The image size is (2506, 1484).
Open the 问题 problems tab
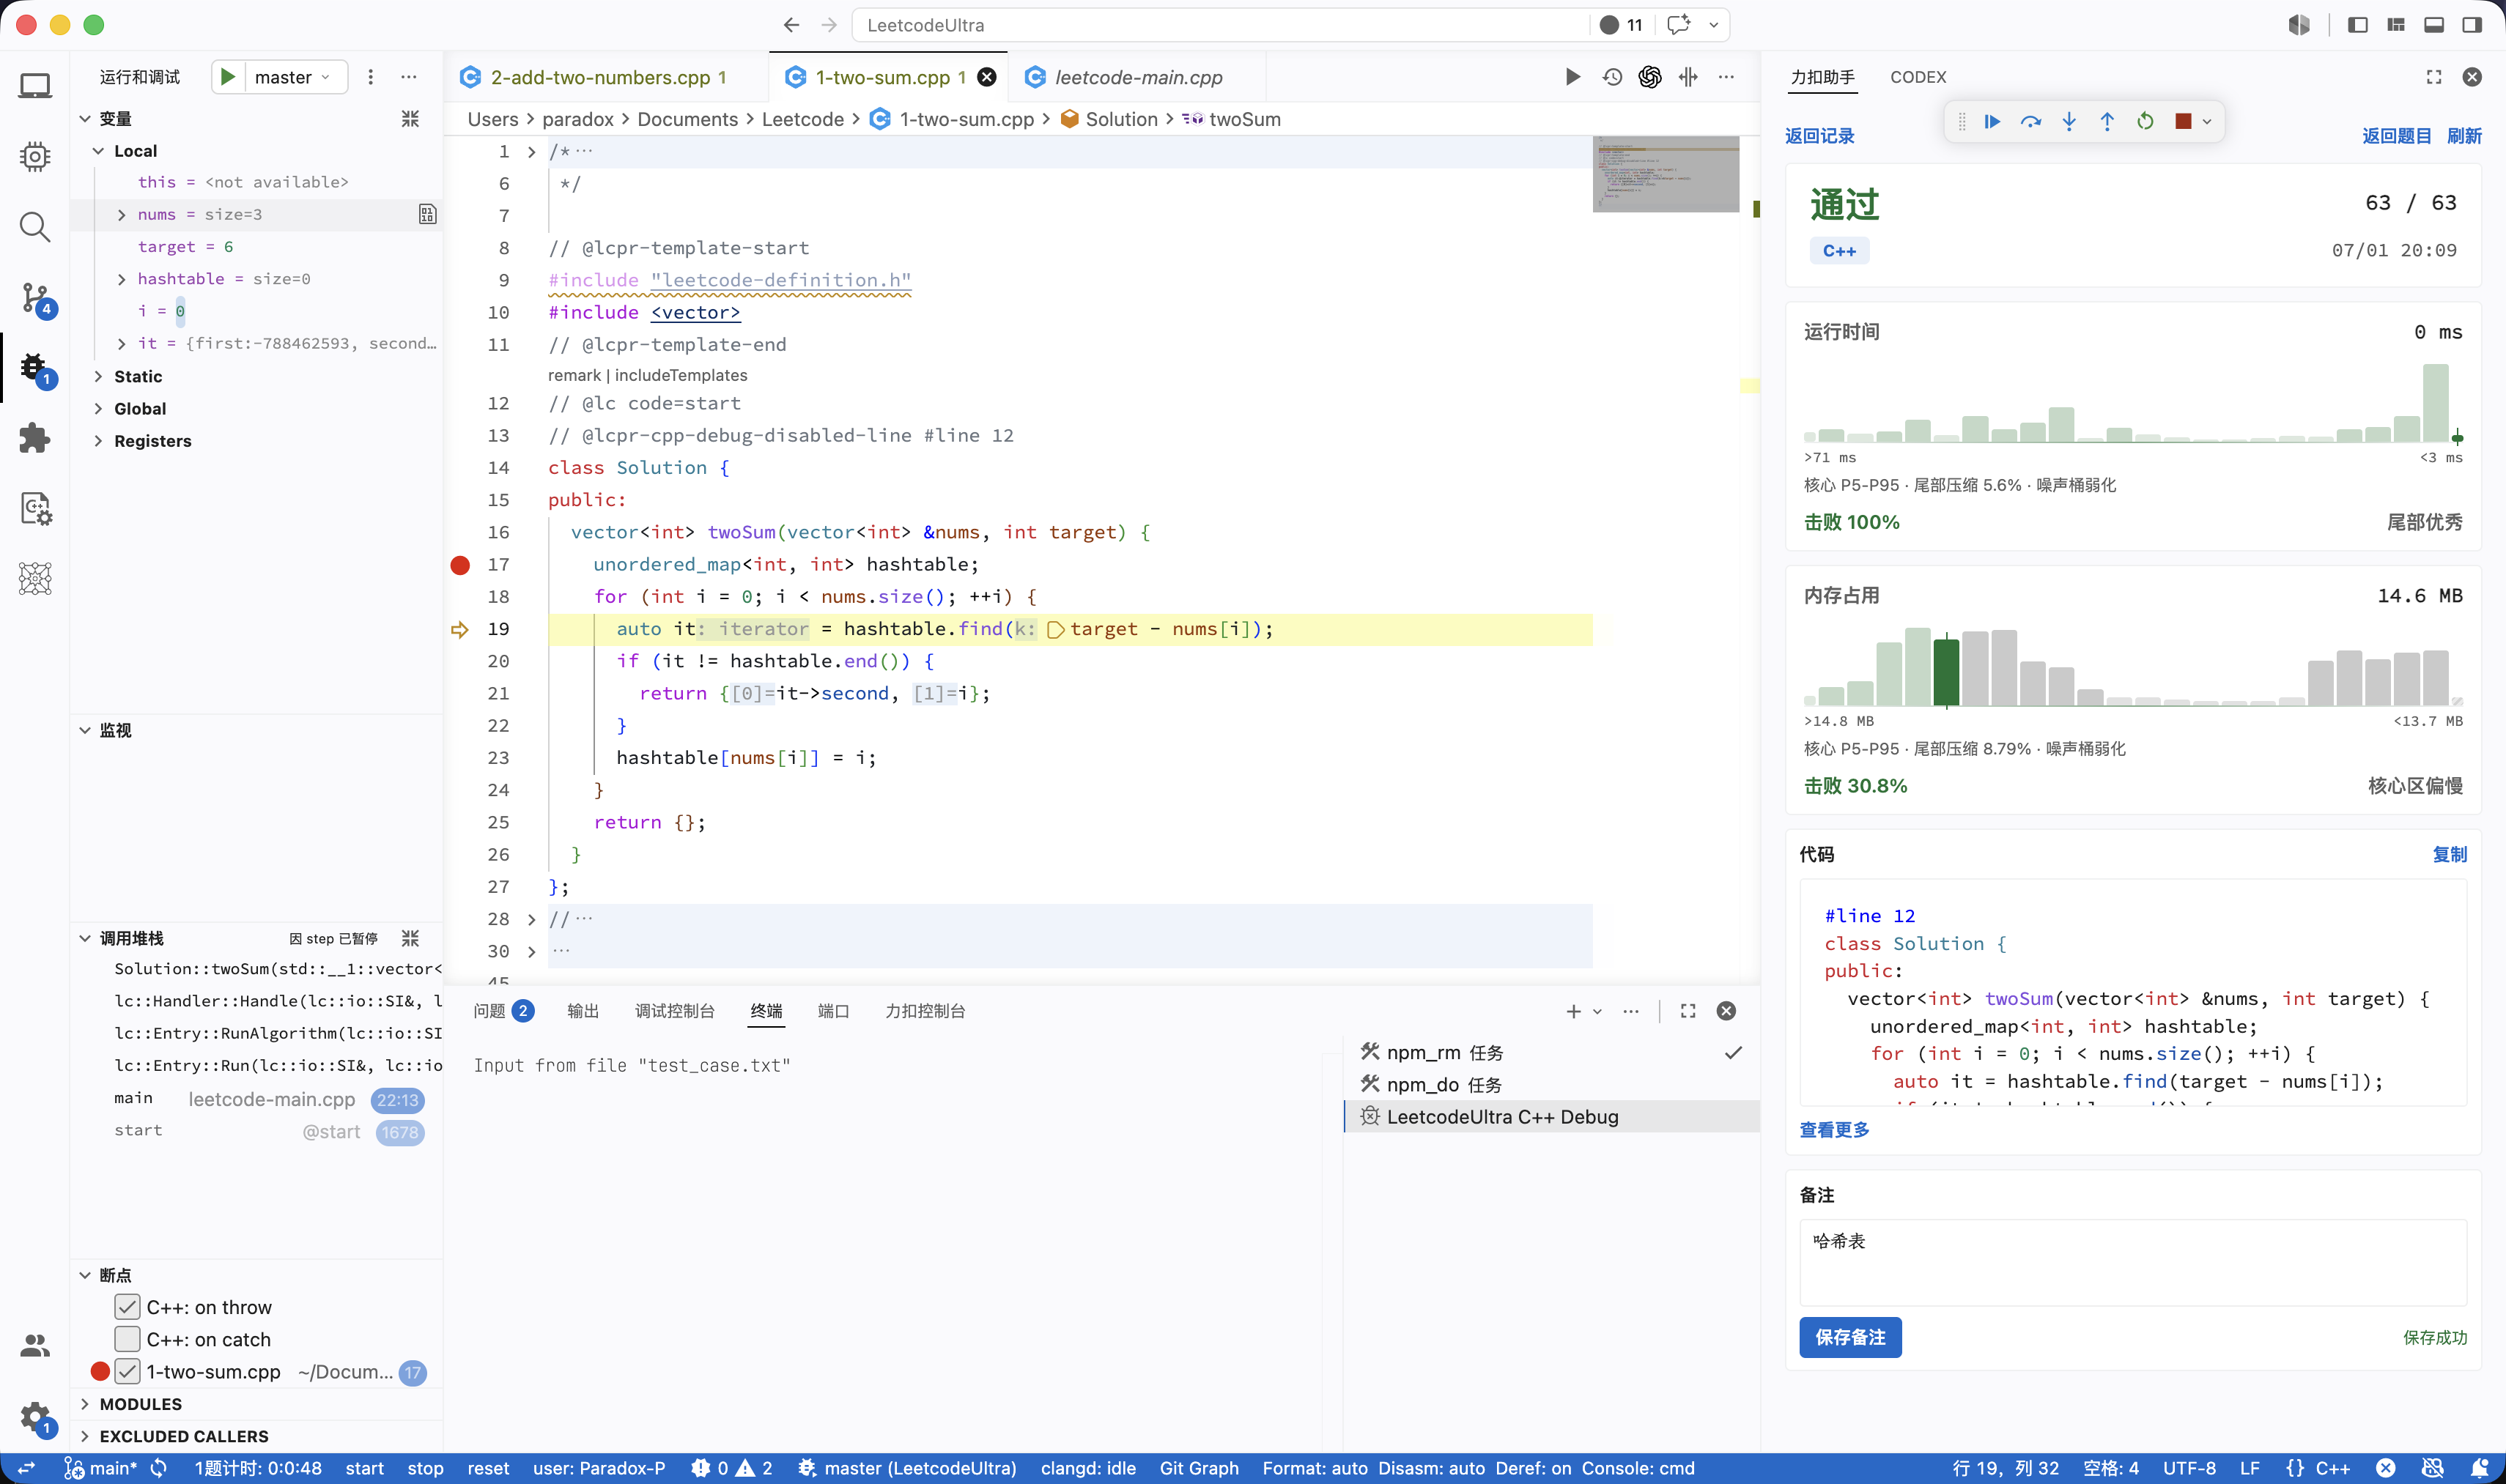503,1011
